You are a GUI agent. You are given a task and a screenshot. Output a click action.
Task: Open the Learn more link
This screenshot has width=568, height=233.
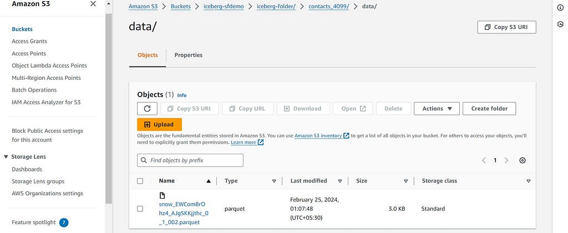[x=244, y=143]
